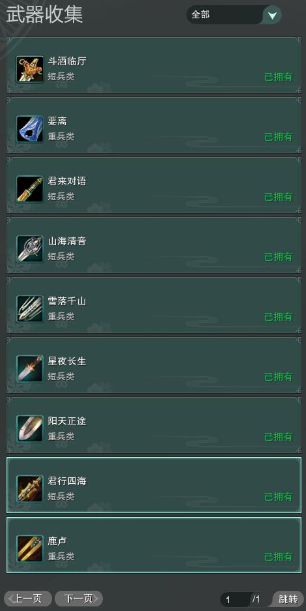Click 已拥有 status on 斗酒临厅 row
The width and height of the screenshot is (306, 611).
tap(279, 77)
